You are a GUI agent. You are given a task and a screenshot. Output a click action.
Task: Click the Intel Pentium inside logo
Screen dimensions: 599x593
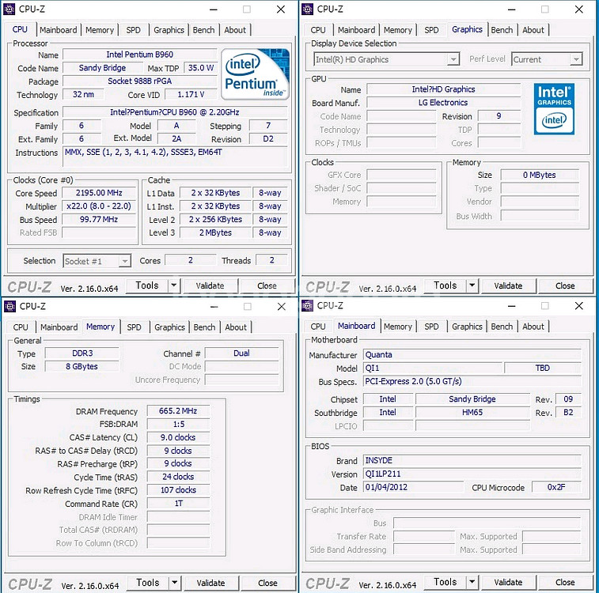tap(256, 74)
